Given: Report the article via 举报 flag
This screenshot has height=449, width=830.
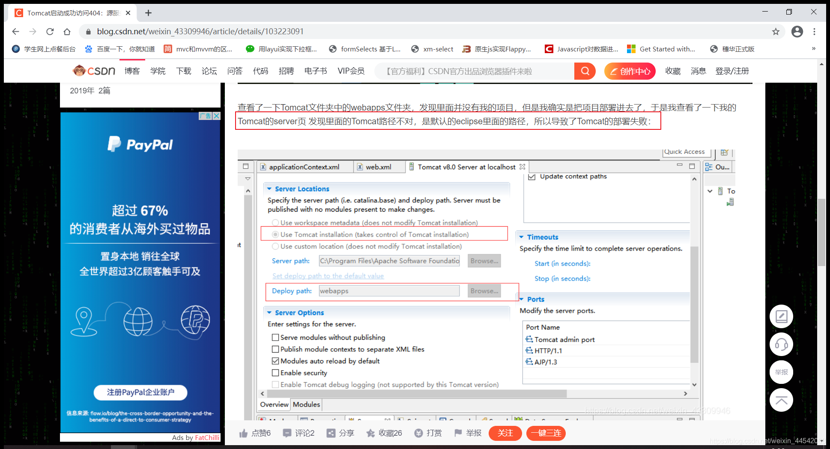Looking at the screenshot, I should tap(458, 433).
